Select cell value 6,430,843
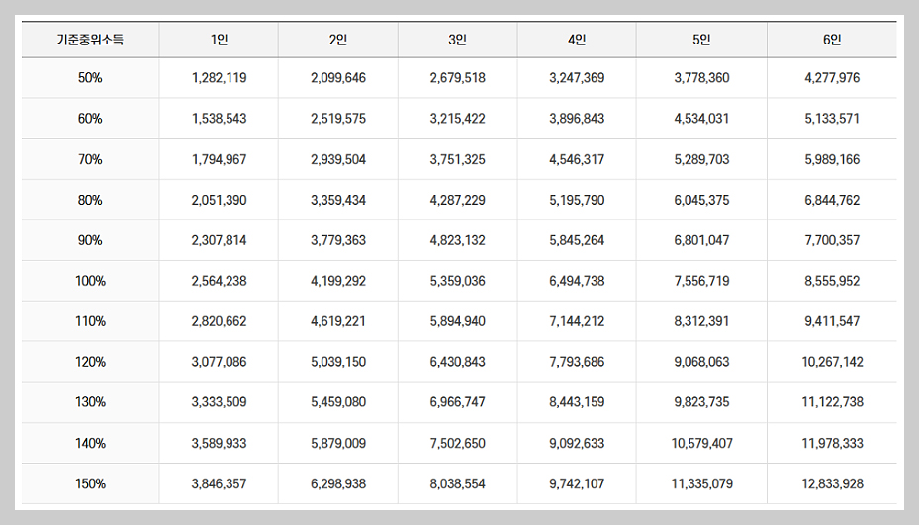 point(458,362)
